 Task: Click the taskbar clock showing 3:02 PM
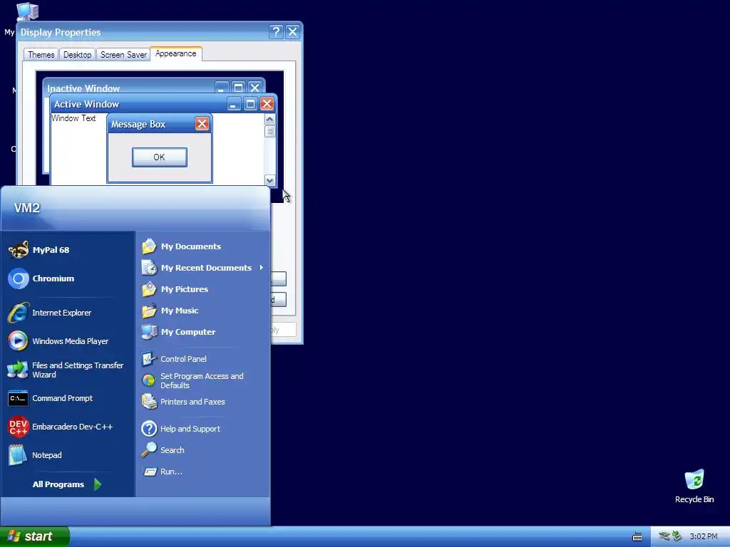tap(704, 536)
